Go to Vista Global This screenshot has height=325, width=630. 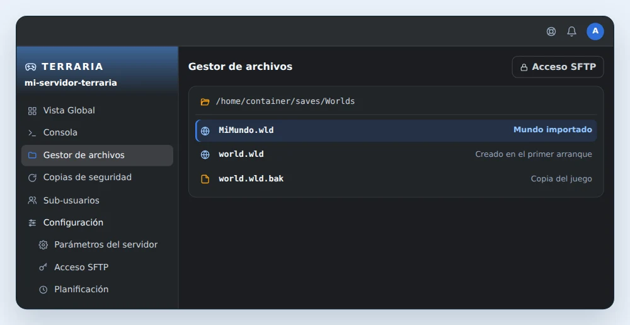(97, 110)
